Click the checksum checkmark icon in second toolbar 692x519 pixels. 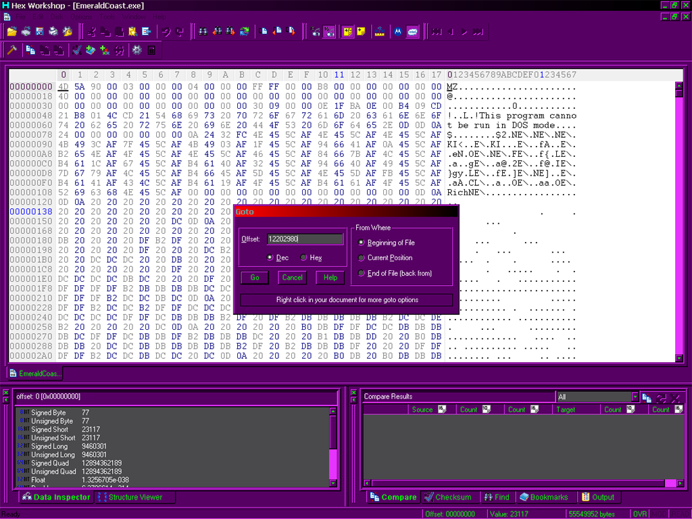pos(77,50)
